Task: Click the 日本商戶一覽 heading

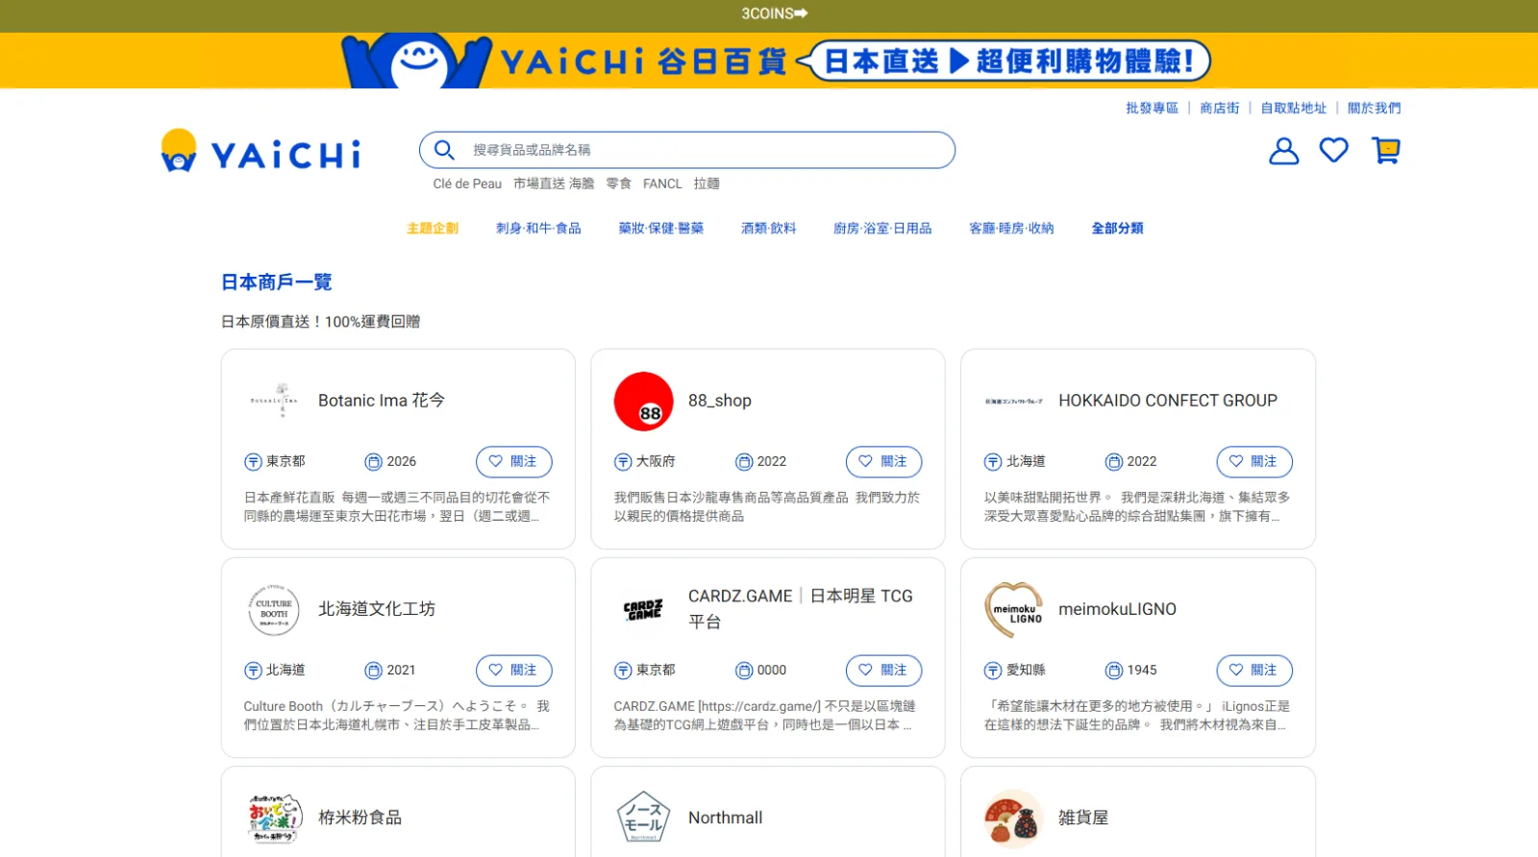Action: click(277, 282)
